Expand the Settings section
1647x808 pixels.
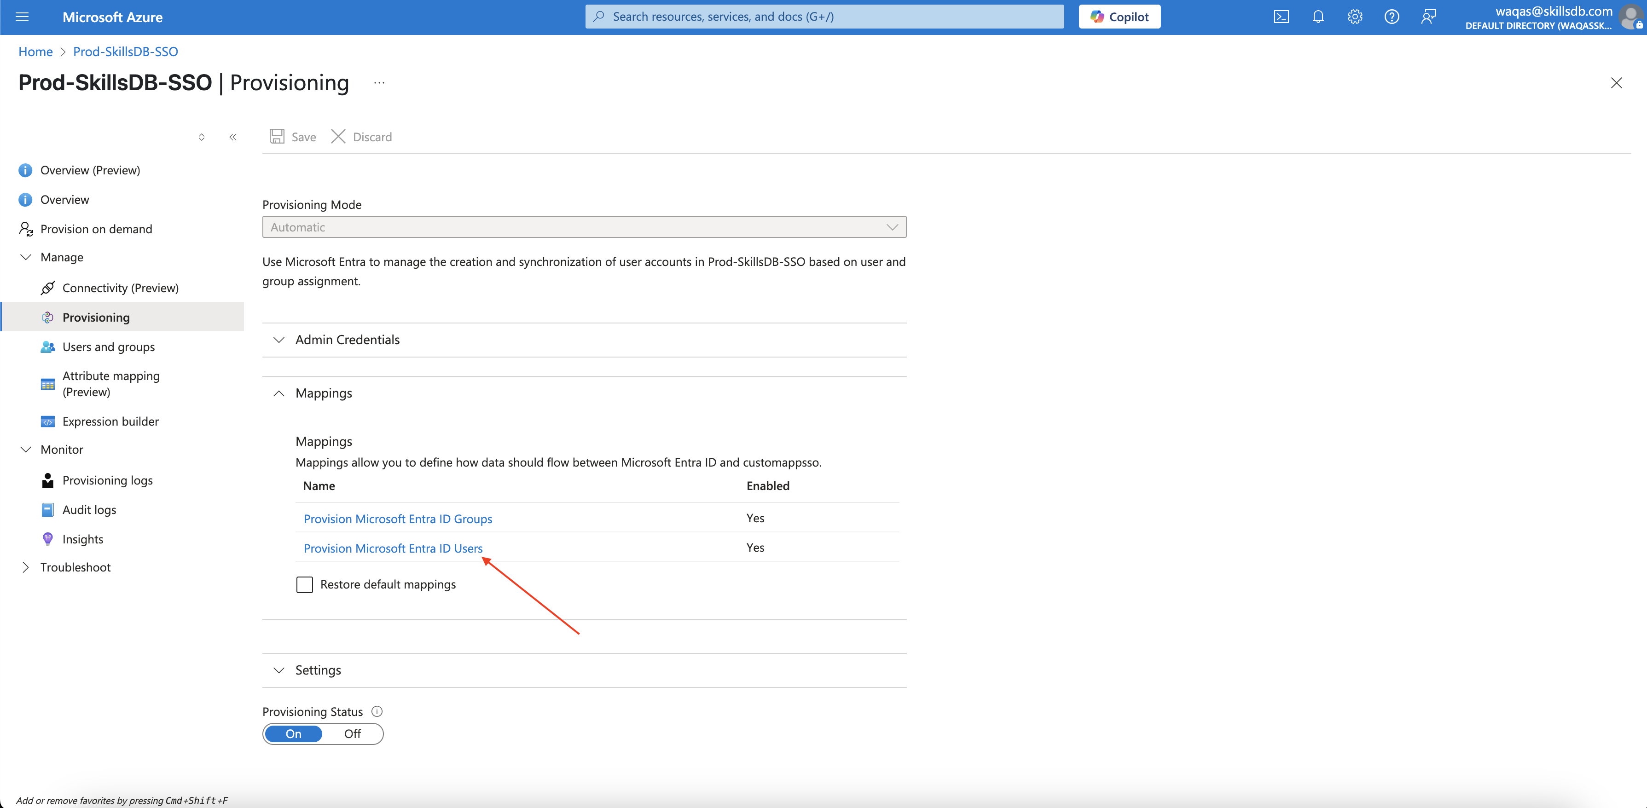coord(585,670)
